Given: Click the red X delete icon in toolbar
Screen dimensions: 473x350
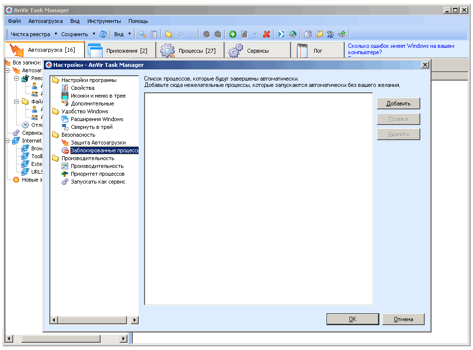Looking at the screenshot, I should coord(267,34).
